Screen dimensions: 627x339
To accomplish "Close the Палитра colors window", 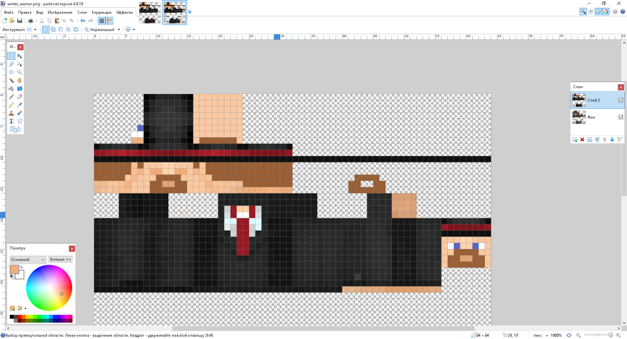I will point(72,248).
